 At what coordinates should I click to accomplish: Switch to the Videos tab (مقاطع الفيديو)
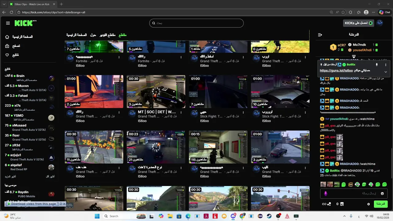(107, 35)
